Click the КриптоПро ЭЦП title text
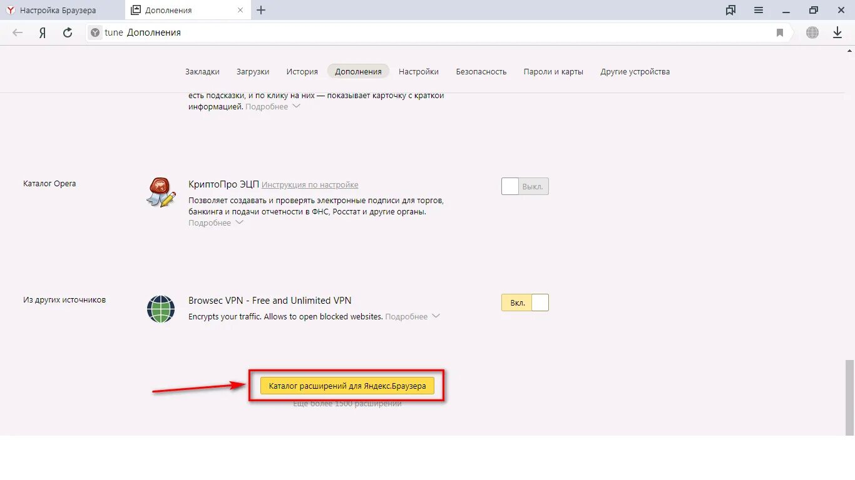 coord(223,184)
